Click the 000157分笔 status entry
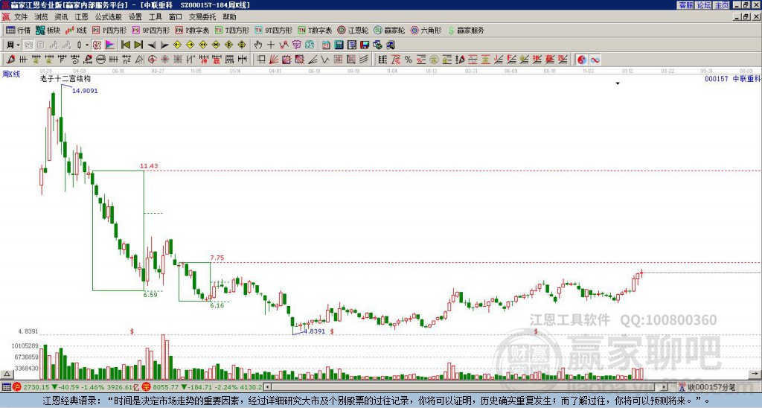 [711, 387]
